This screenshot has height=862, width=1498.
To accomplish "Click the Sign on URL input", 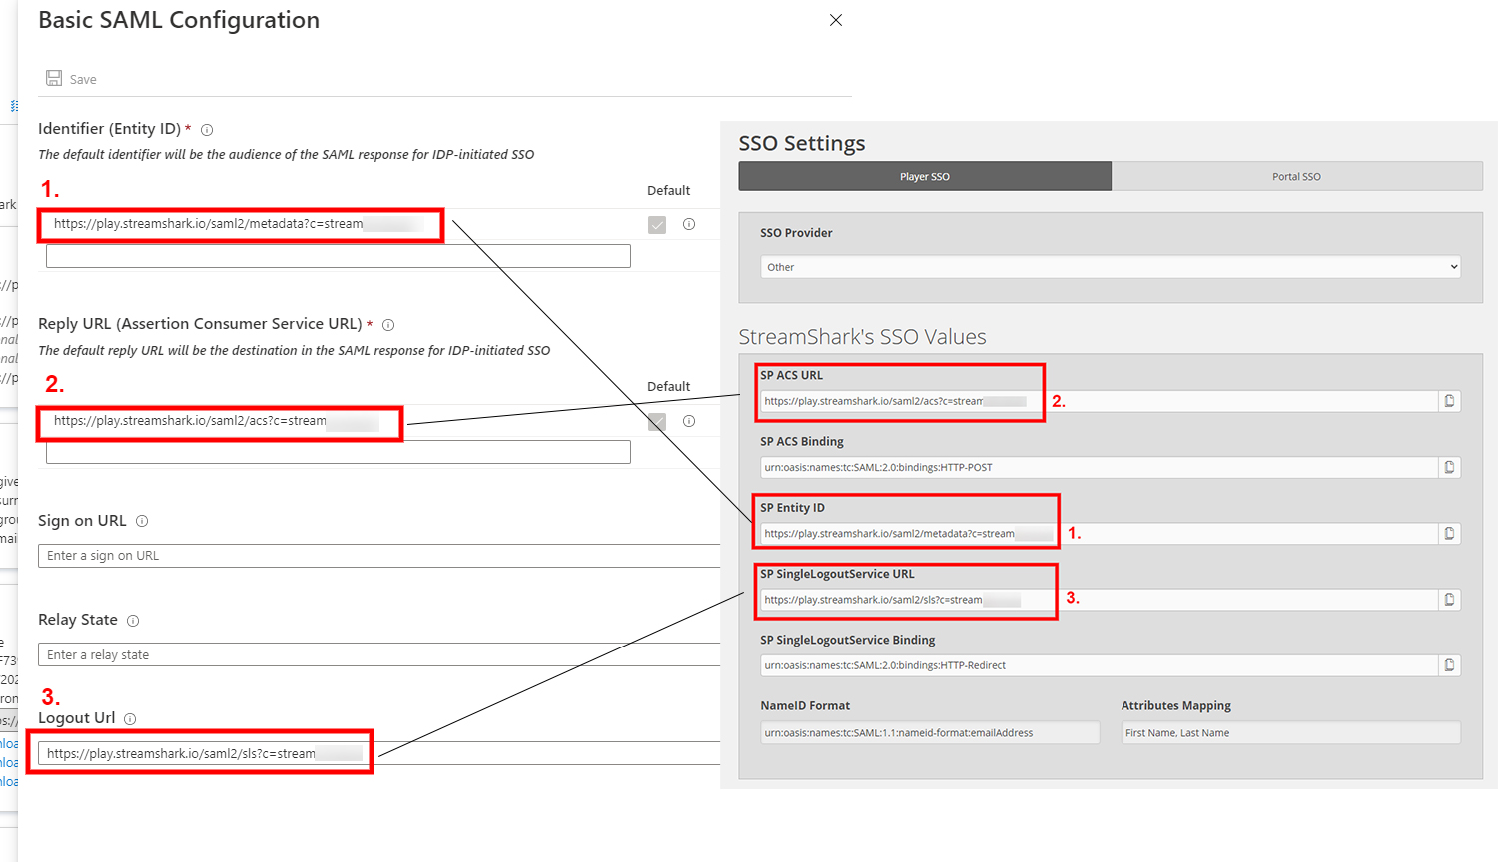I will [379, 556].
